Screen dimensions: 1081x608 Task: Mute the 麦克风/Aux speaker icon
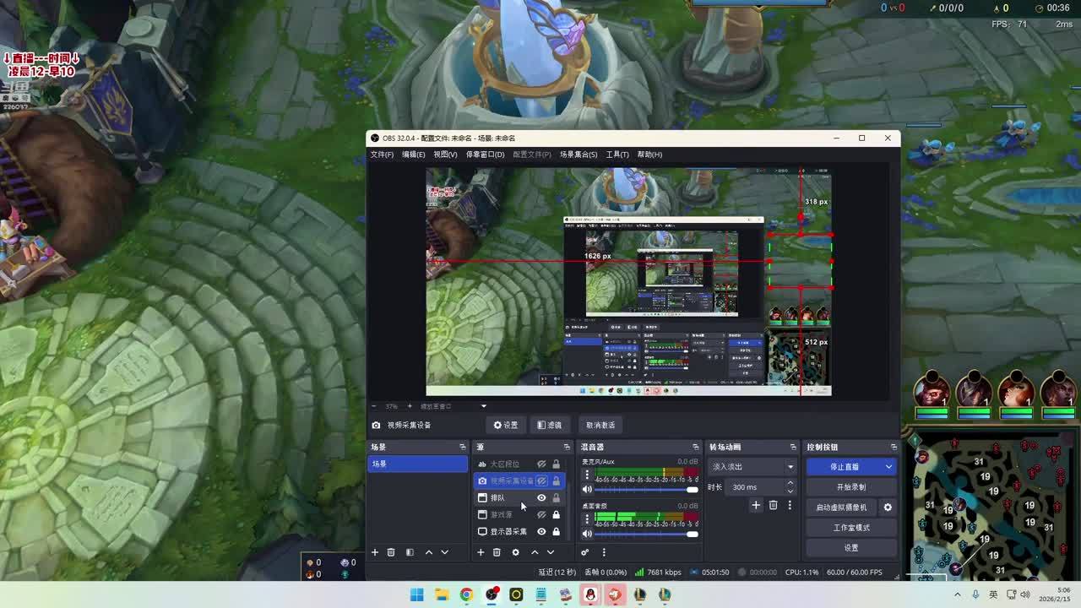coord(587,490)
